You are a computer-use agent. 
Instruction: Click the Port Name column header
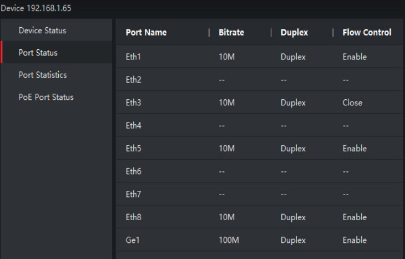tap(146, 33)
